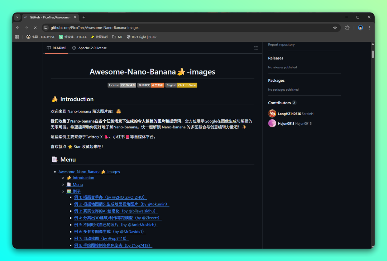Expand the tab search dropdown arrow

tap(17, 17)
